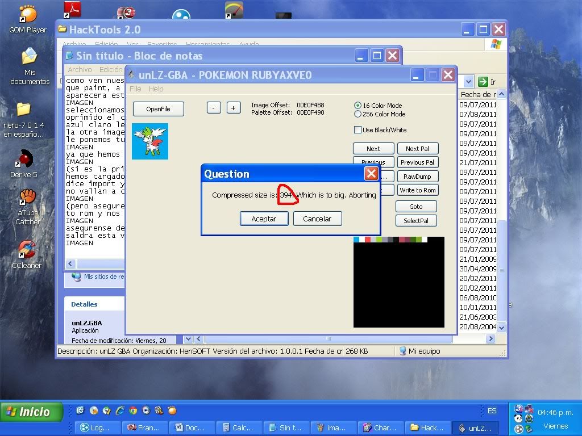
Task: Click the Next Pal button
Action: (x=418, y=149)
